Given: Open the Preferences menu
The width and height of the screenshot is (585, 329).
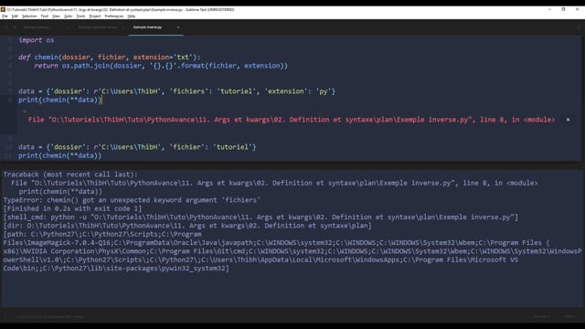Looking at the screenshot, I should pos(113,16).
